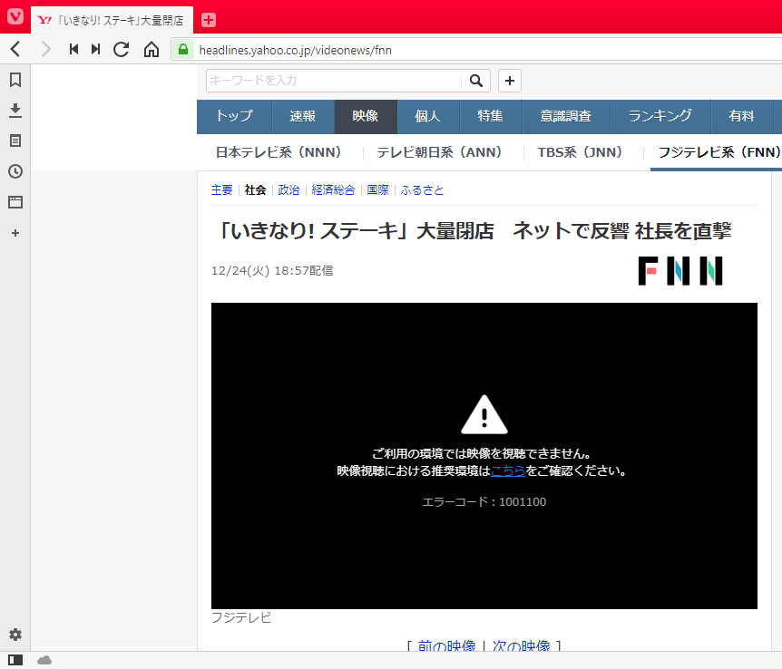782x669 pixels.
Task: Switch to the 社会 category
Action: (255, 189)
